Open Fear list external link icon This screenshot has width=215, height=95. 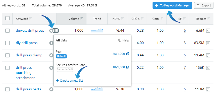[128, 54]
